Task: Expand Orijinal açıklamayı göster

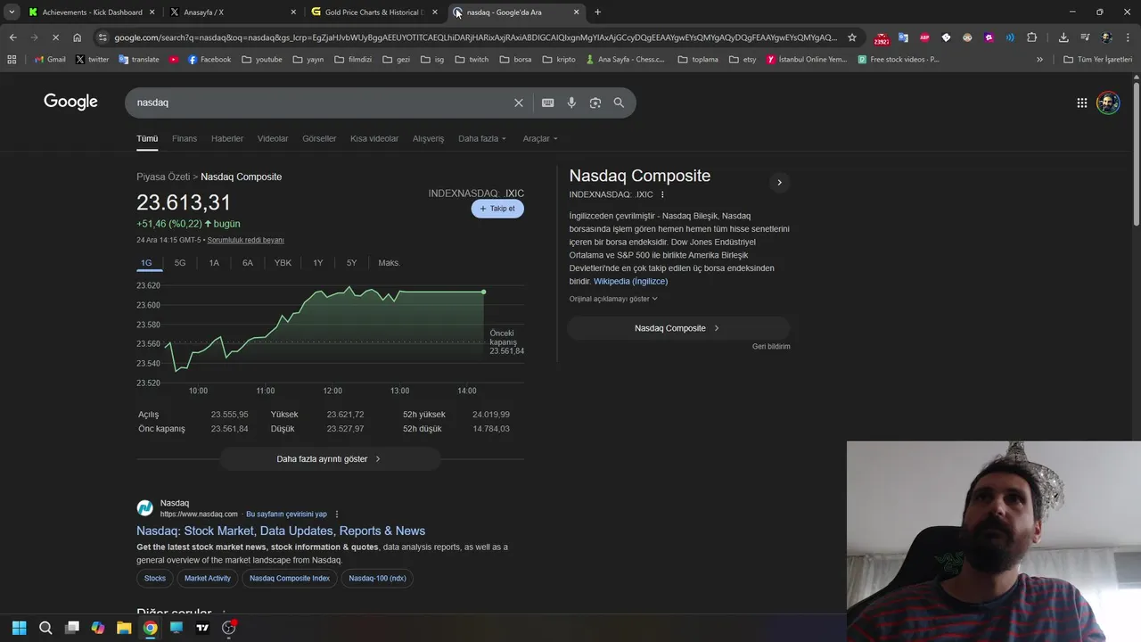Action: [613, 300]
